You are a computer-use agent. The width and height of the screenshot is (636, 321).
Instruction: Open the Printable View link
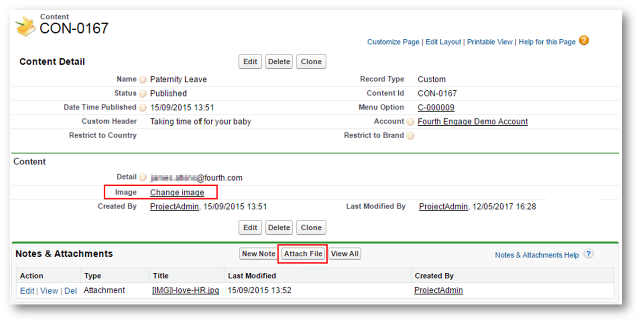(490, 42)
